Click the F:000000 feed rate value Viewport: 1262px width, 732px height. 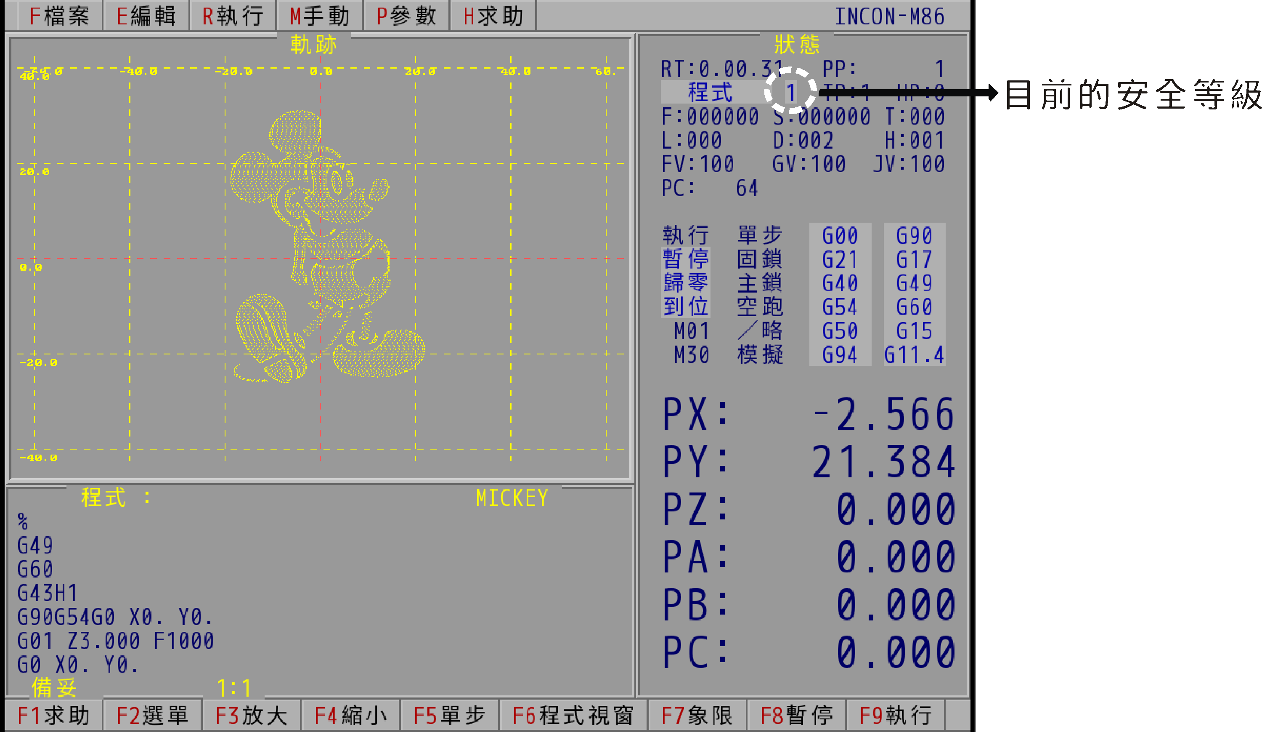(710, 117)
